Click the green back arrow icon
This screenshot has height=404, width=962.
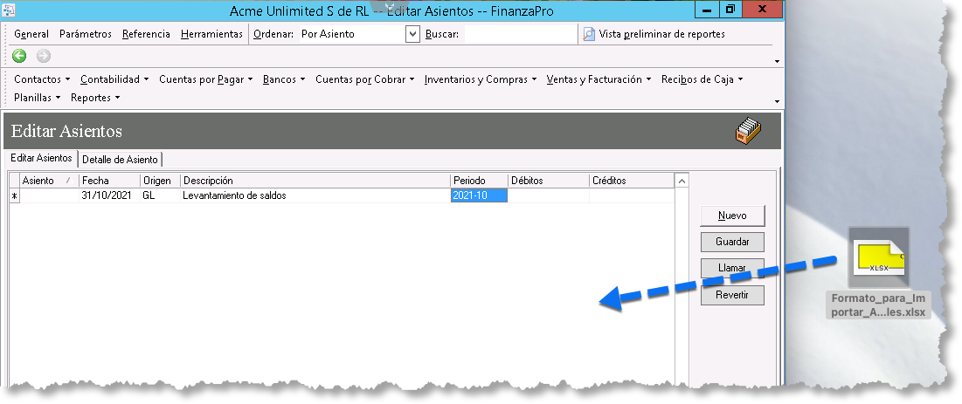point(19,57)
